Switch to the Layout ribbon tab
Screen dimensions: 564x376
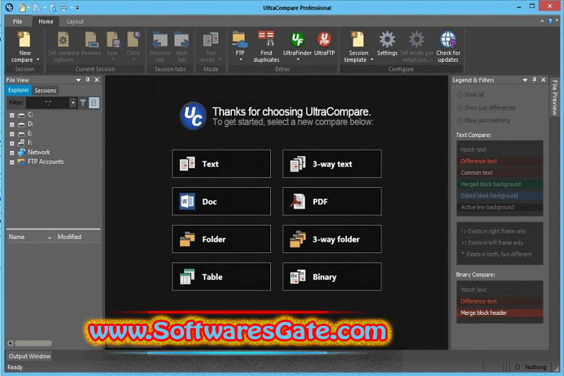point(75,22)
